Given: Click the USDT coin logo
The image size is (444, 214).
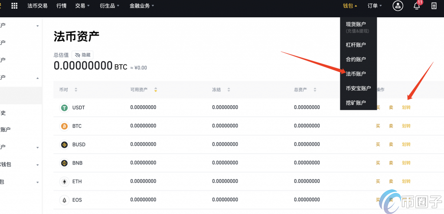Looking at the screenshot, I should pos(65,107).
